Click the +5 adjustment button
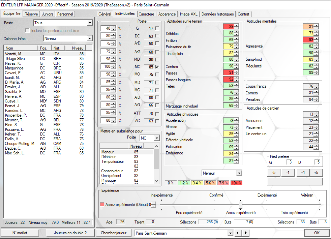 pos(316,173)
